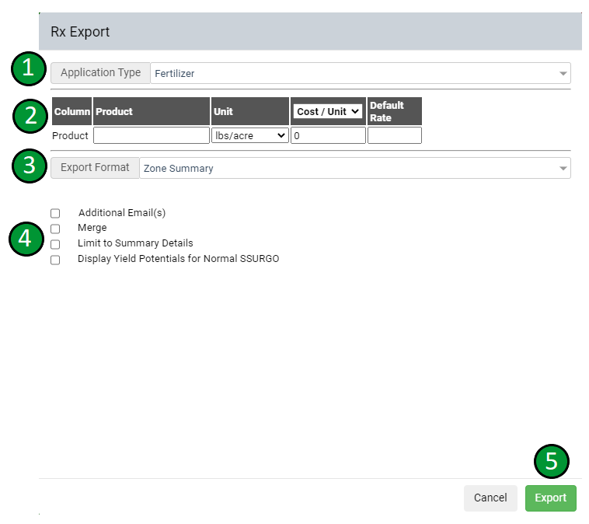Click the Product name input field

tap(152, 136)
